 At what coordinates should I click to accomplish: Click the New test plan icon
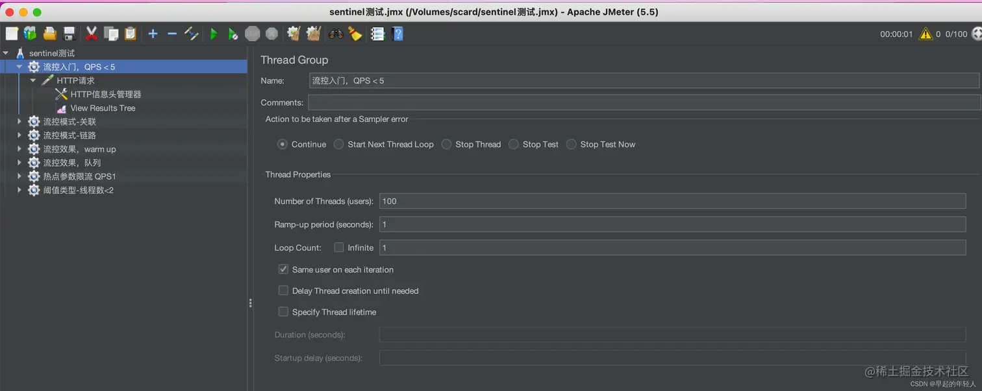point(12,34)
